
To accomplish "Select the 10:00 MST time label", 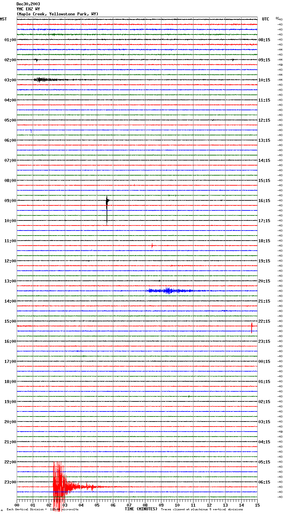I will click(10, 221).
